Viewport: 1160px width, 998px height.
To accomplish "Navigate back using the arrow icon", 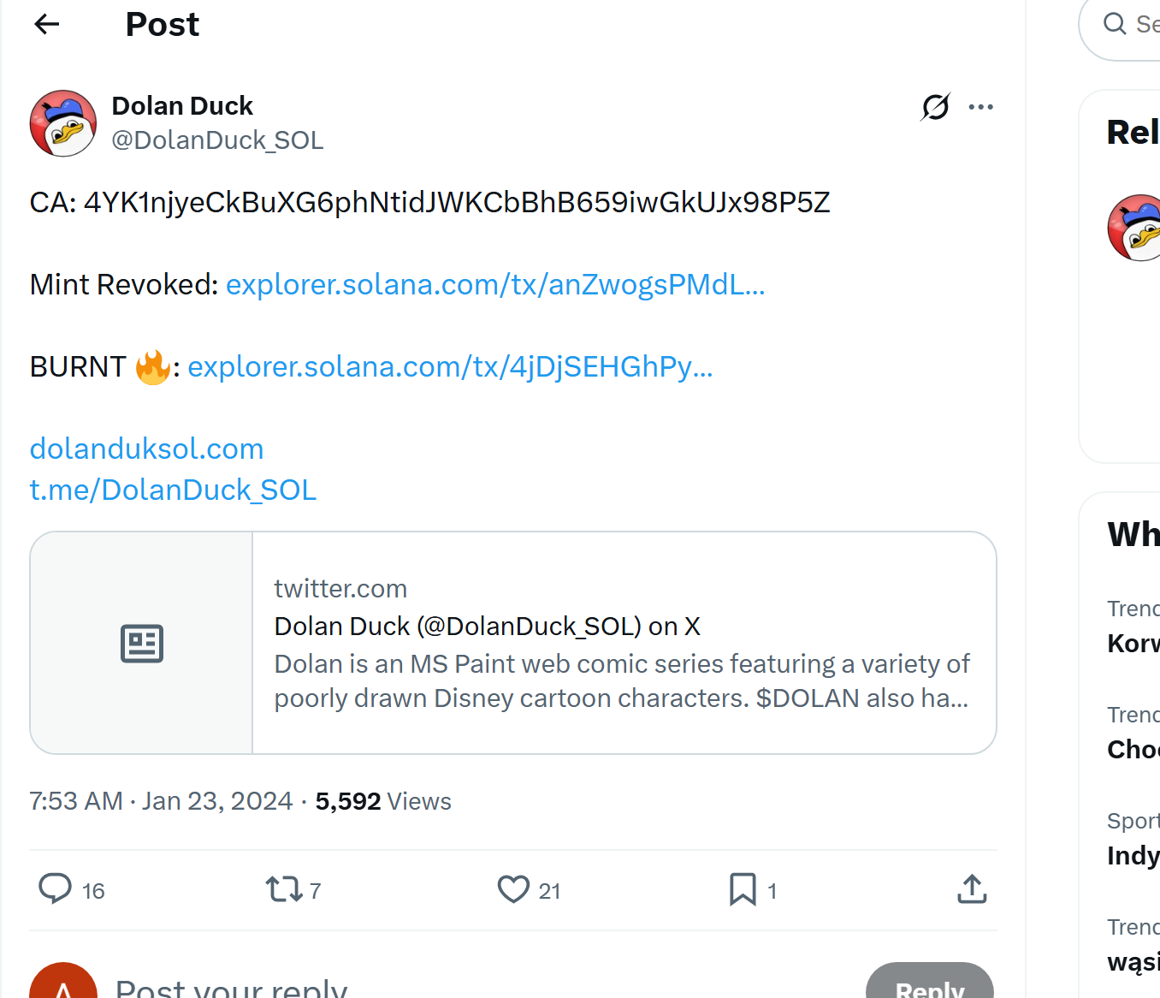I will [x=46, y=24].
